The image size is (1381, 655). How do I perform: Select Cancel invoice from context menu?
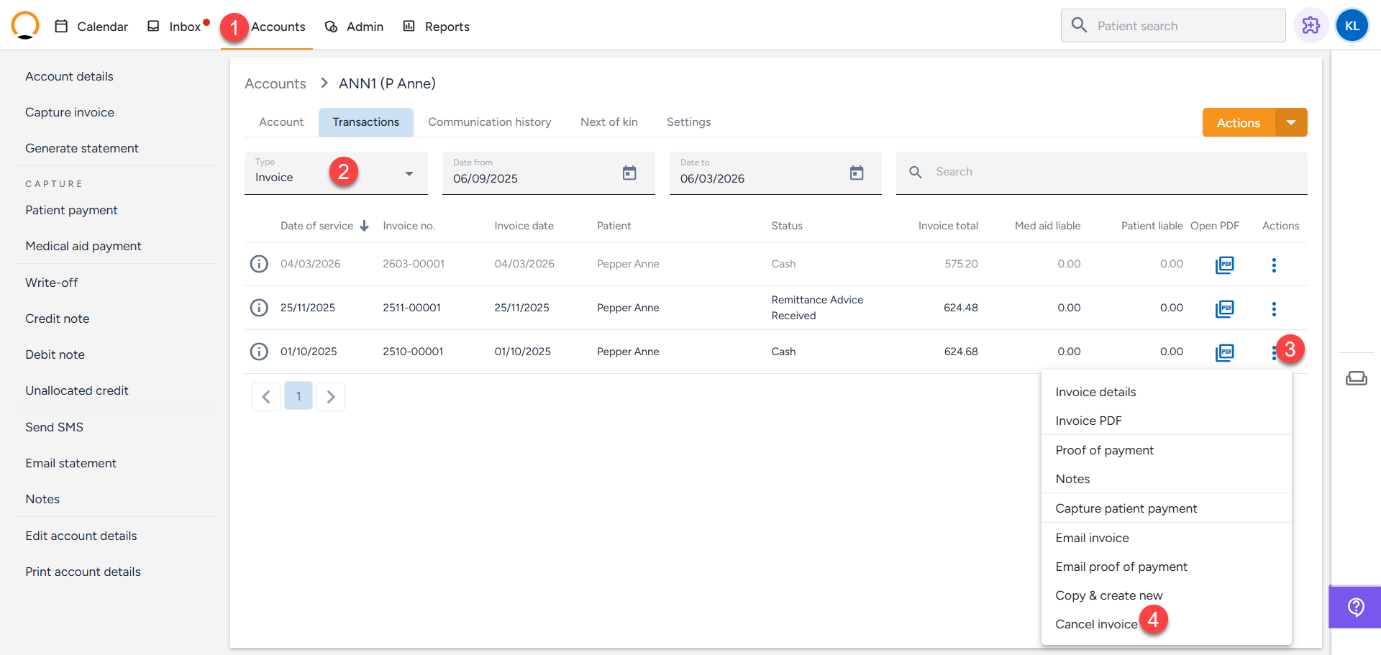(1096, 624)
